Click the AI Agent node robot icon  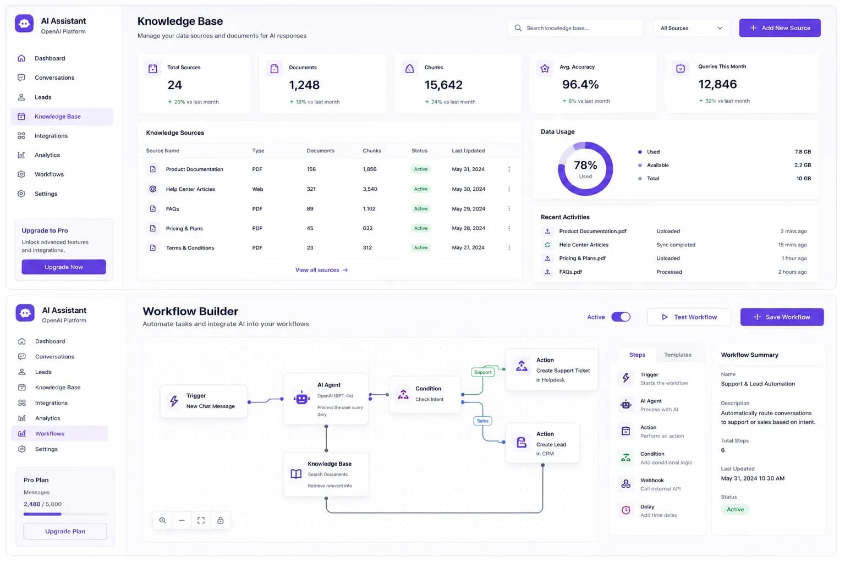(x=301, y=399)
